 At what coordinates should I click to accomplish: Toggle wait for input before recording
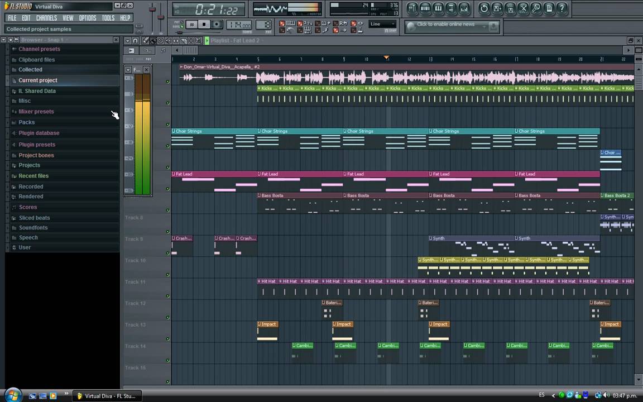pyautogui.click(x=300, y=30)
